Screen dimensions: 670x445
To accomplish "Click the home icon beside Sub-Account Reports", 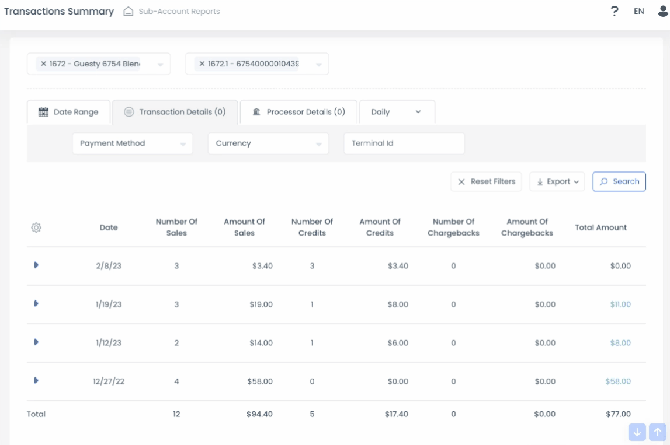I will (129, 12).
